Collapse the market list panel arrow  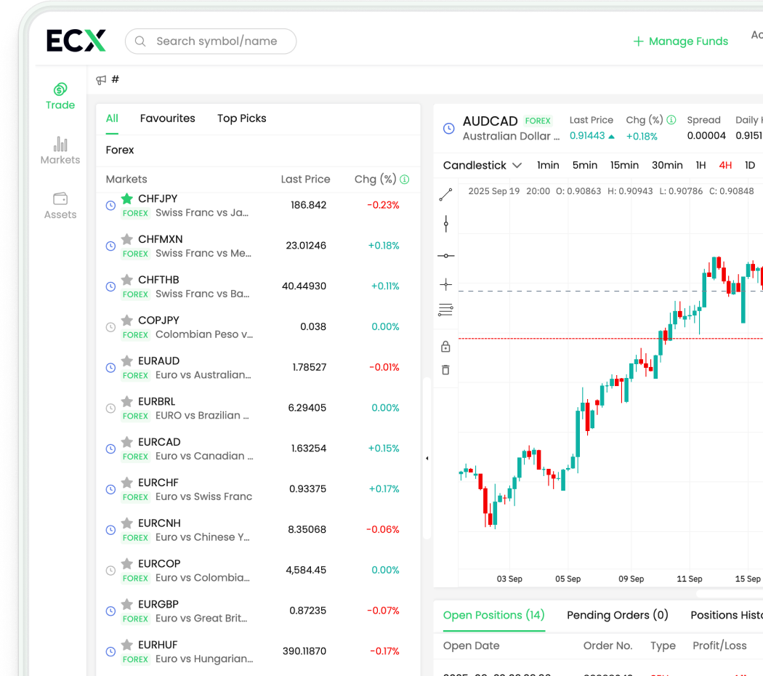427,458
